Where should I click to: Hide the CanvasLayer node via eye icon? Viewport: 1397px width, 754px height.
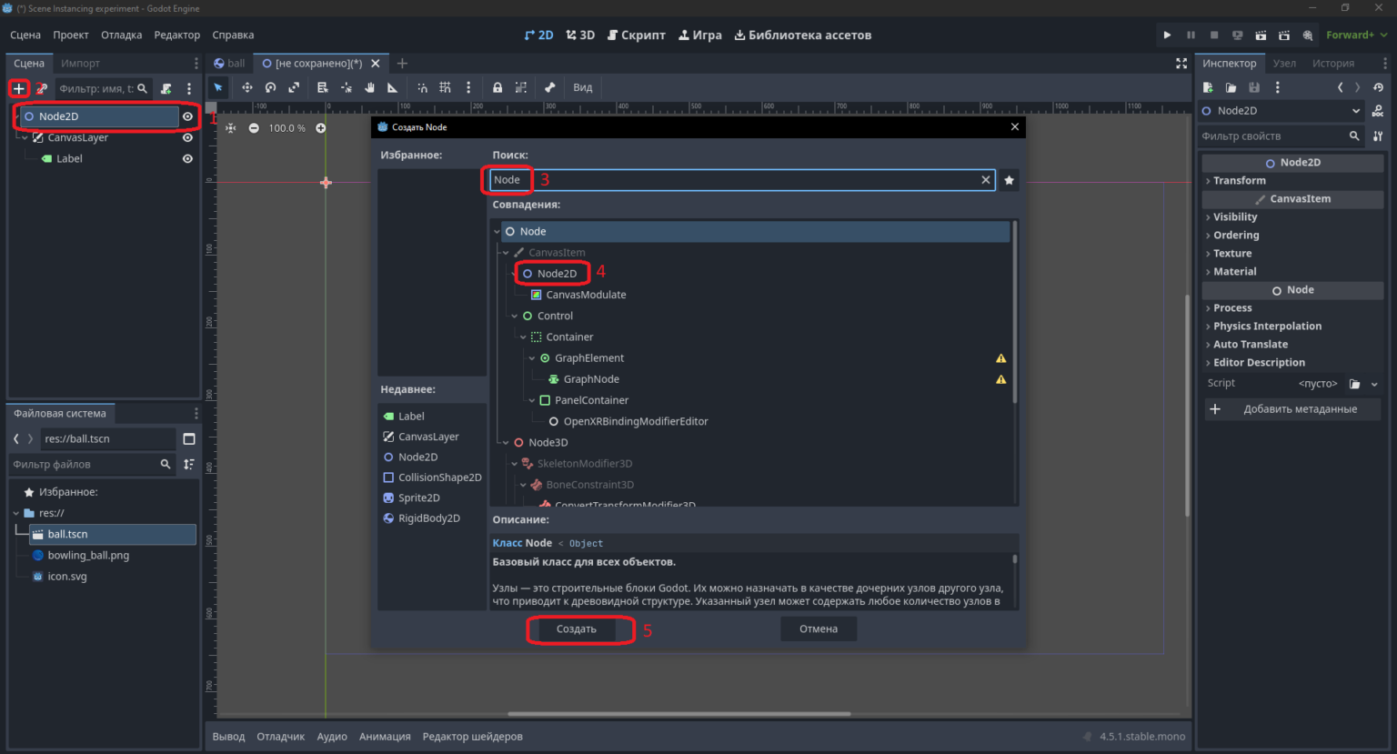coord(187,137)
